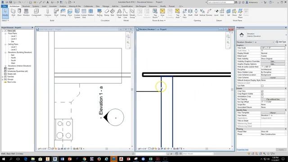Click Chrome icon in the taskbar
The width and height of the screenshot is (288, 162).
tap(84, 159)
